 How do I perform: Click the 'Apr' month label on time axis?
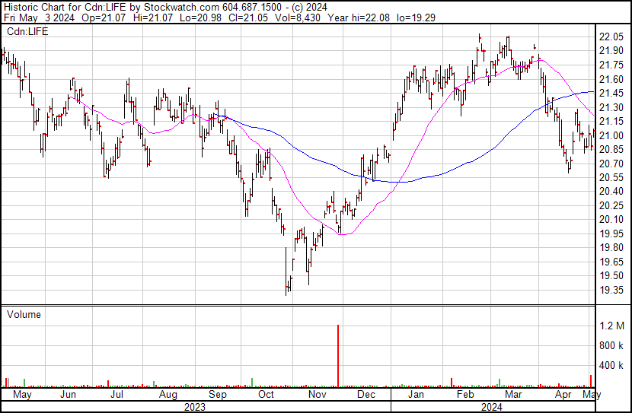[x=563, y=395]
